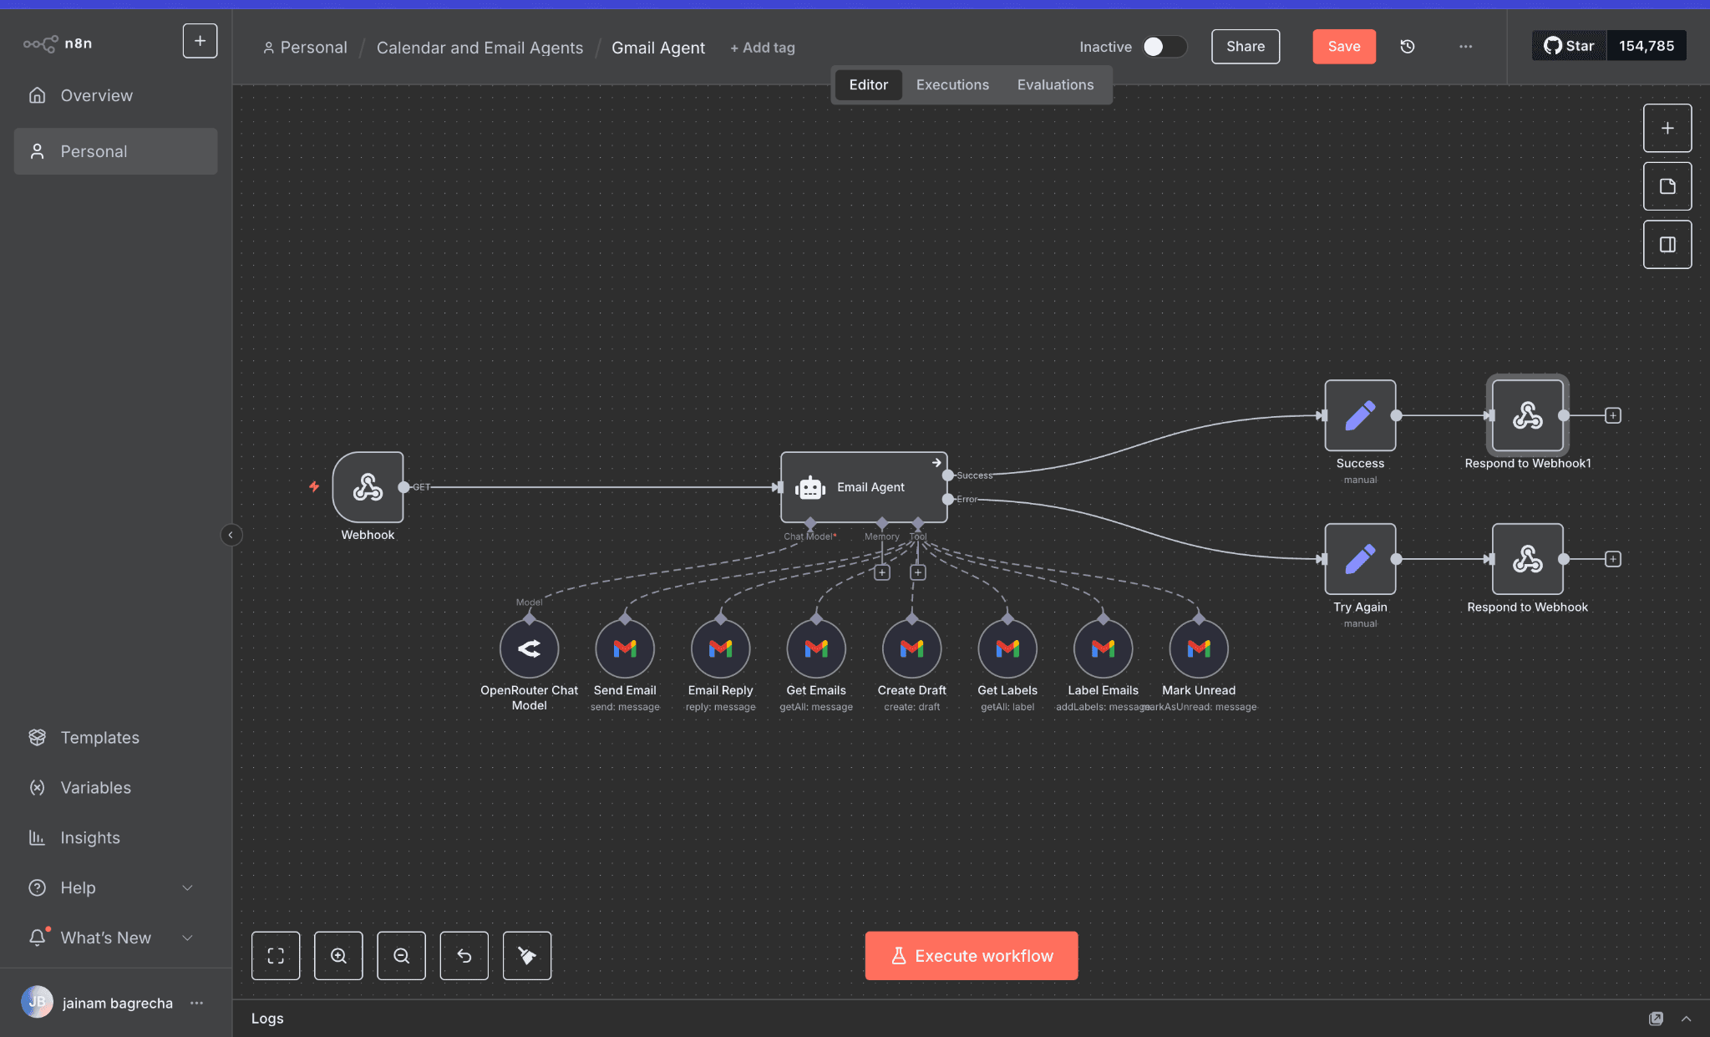Click the zoom in magnifier icon
This screenshot has width=1710, height=1037.
338,956
